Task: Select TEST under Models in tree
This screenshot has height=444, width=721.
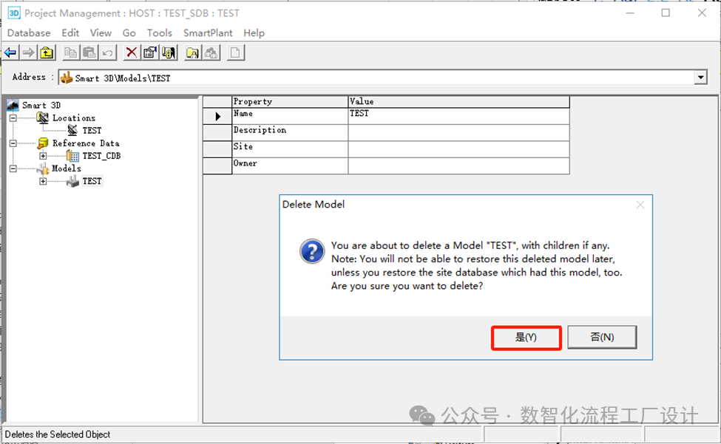Action: 92,181
